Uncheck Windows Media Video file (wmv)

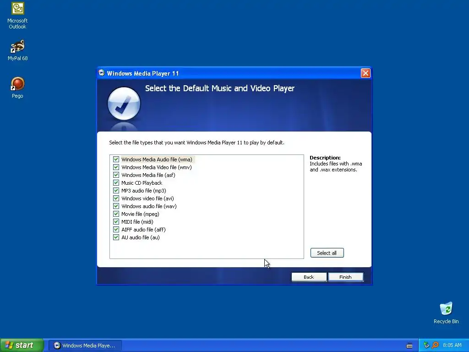pyautogui.click(x=116, y=167)
